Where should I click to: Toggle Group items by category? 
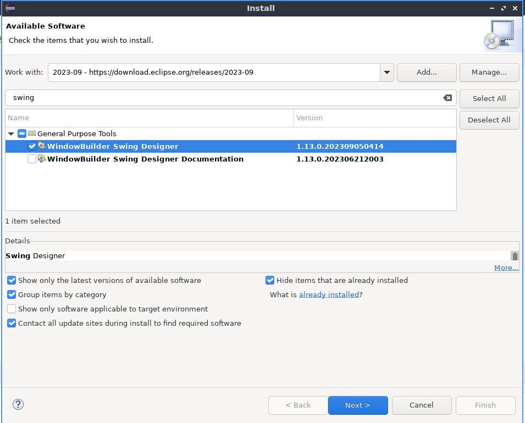[x=12, y=294]
